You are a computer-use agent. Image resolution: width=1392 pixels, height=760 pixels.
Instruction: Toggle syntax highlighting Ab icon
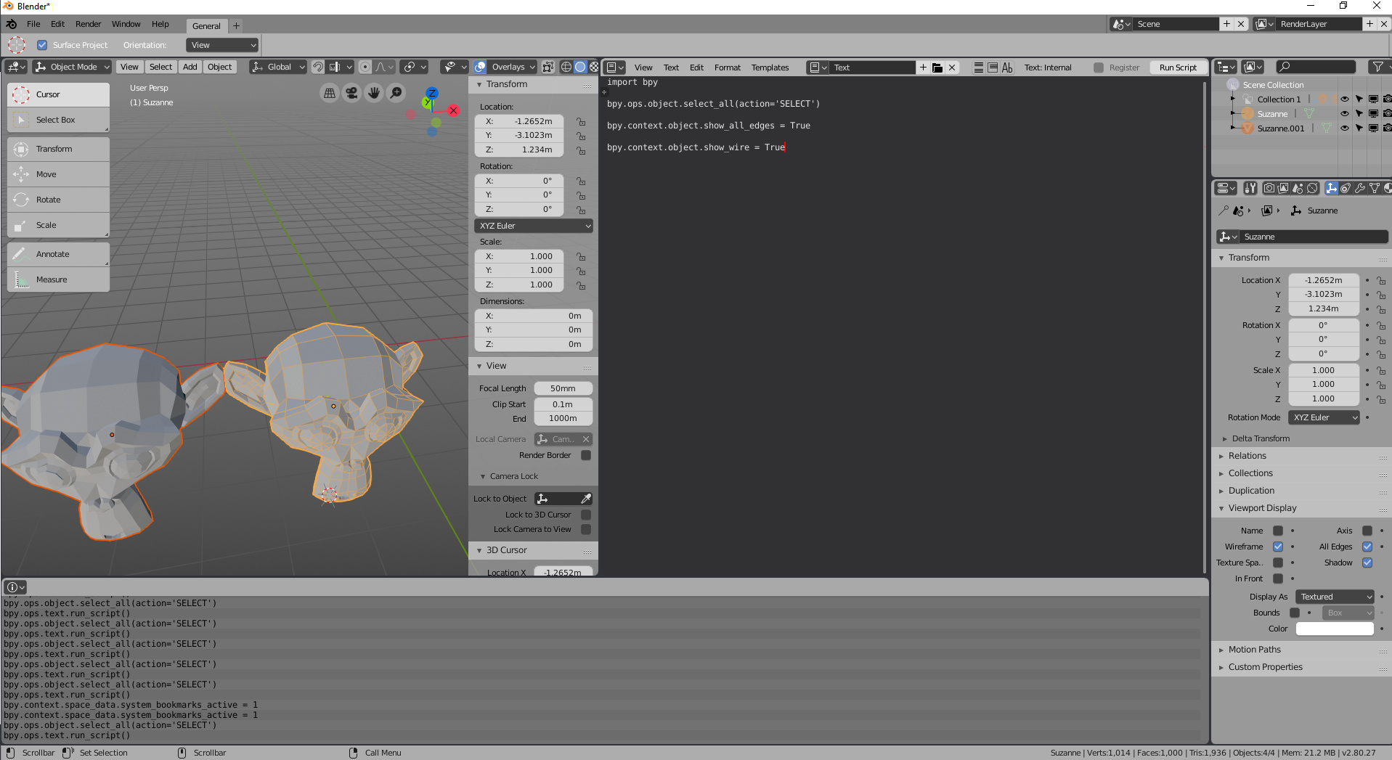click(1007, 68)
